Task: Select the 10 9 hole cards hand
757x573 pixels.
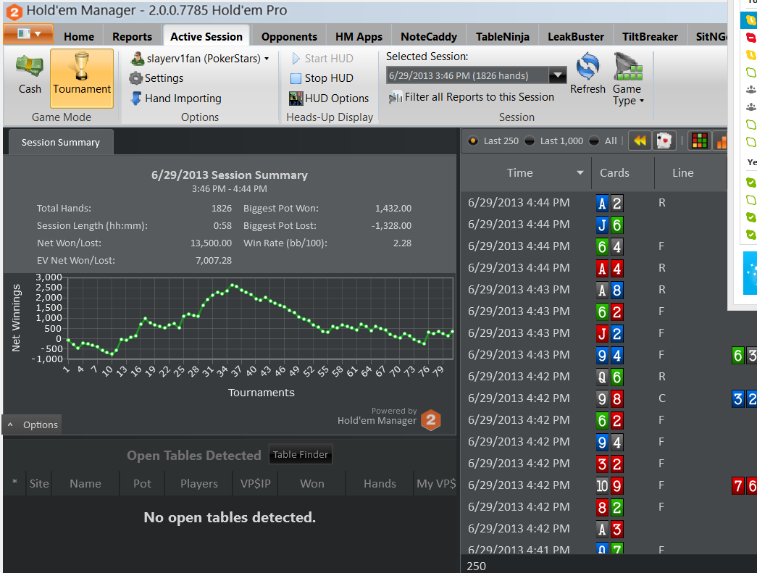Action: pos(610,485)
